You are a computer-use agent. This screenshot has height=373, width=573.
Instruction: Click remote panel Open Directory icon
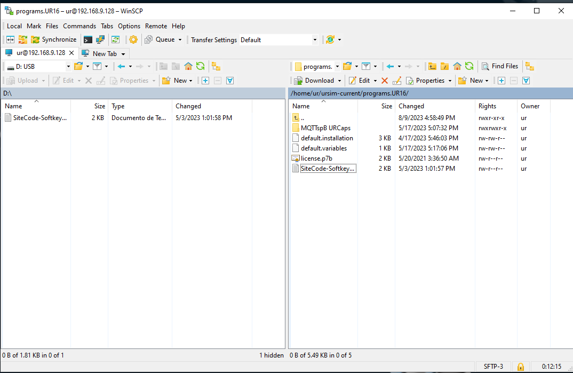347,66
